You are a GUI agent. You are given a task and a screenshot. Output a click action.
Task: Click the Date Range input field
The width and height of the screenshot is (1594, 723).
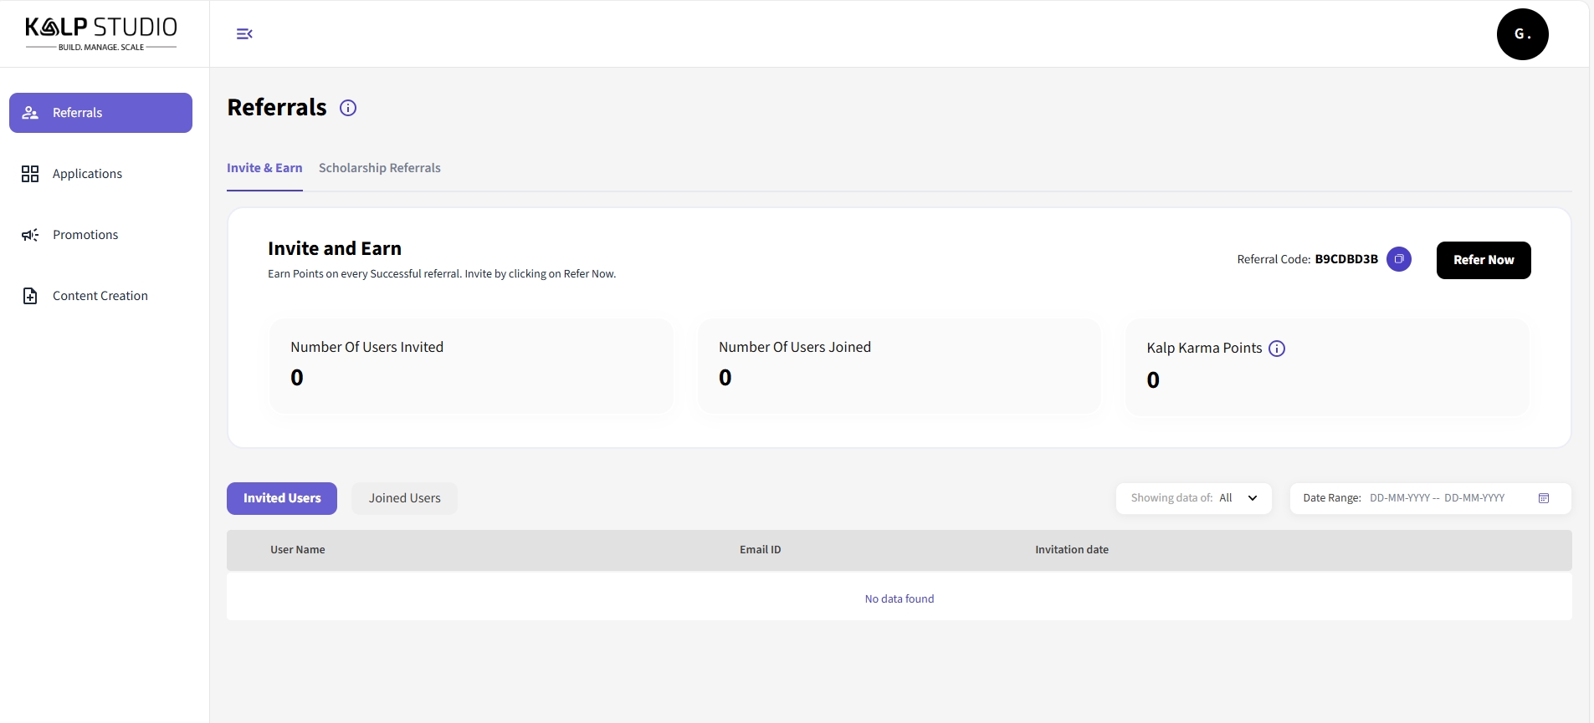point(1437,498)
